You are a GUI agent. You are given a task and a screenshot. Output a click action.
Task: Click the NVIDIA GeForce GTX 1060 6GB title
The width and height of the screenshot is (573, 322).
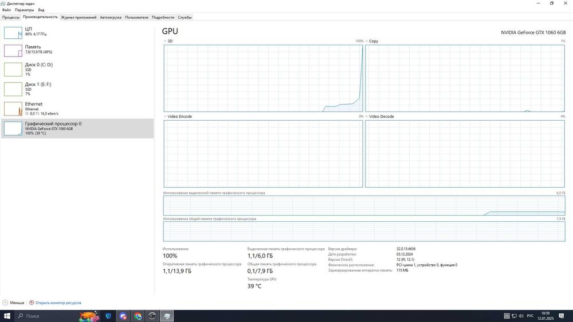click(533, 33)
